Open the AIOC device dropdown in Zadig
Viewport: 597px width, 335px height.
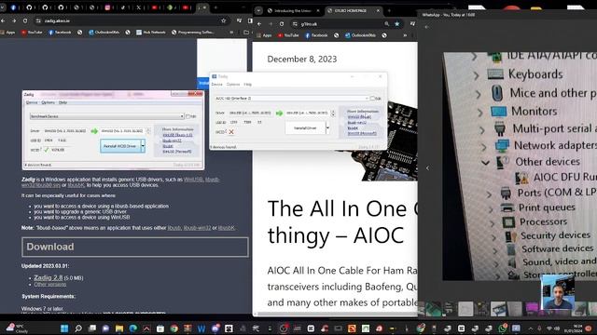[292, 99]
